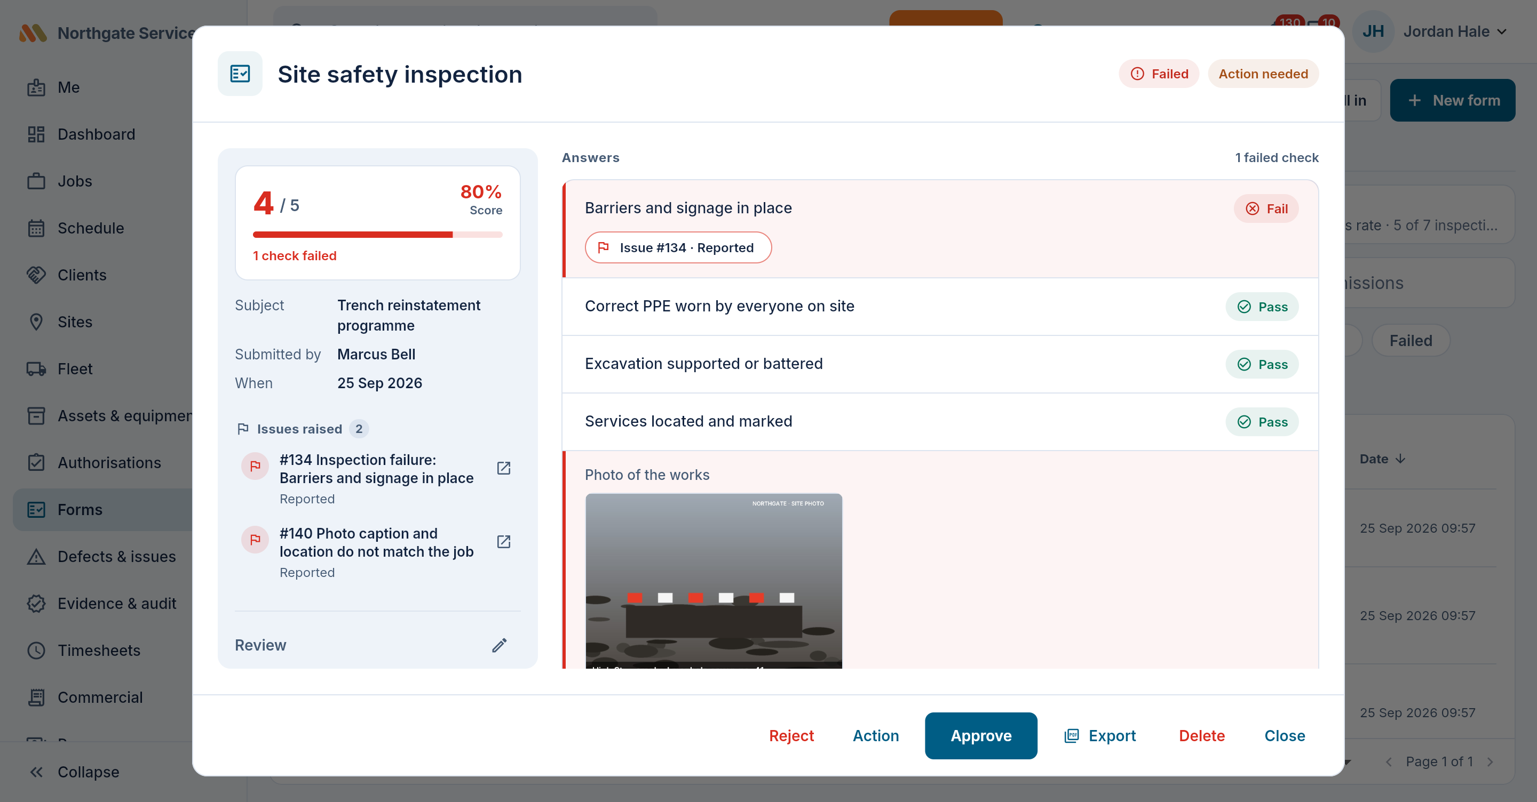Click the flag icon of issue #134 in sidebar list
Viewport: 1537px width, 802px height.
pos(256,466)
